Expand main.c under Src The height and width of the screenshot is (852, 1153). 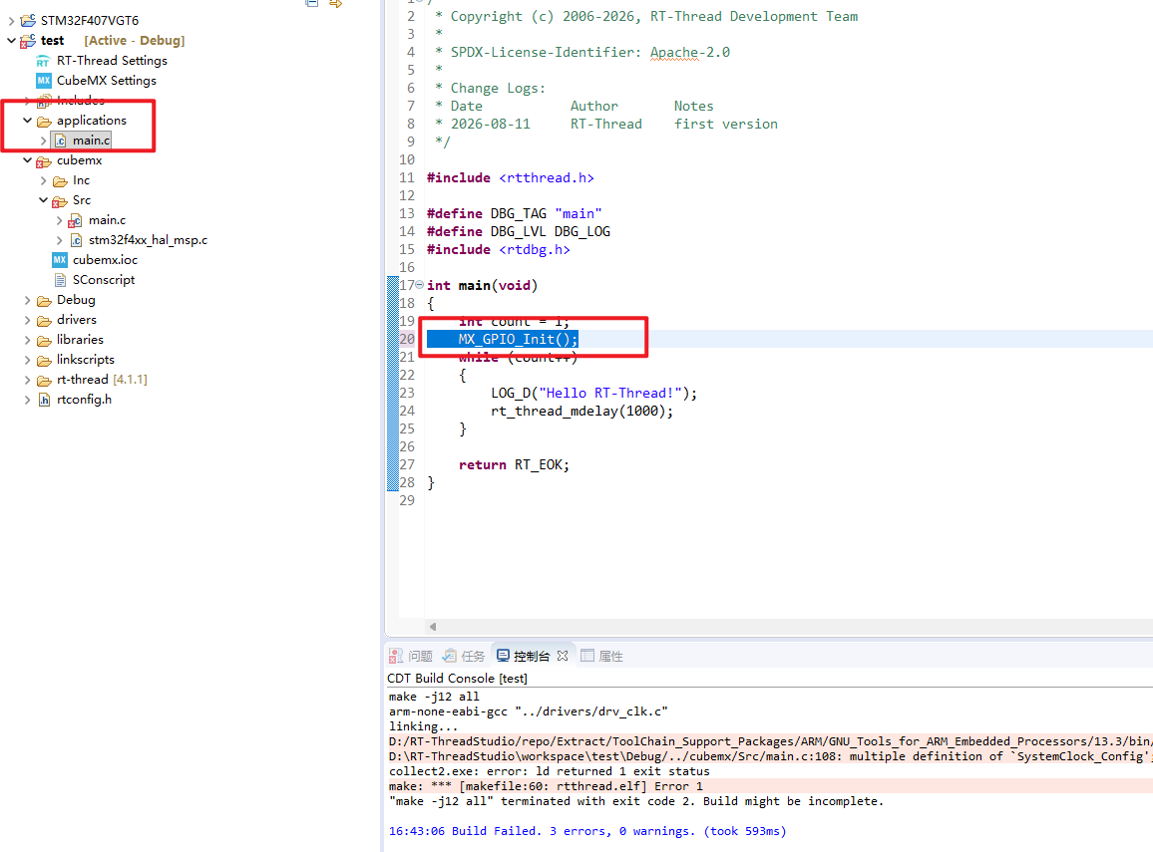click(x=60, y=219)
